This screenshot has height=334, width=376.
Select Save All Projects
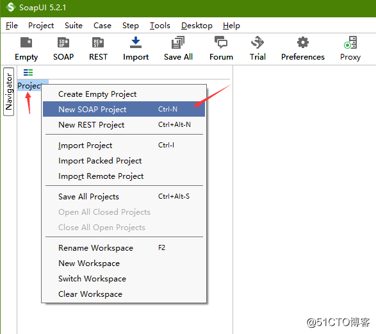coord(124,197)
